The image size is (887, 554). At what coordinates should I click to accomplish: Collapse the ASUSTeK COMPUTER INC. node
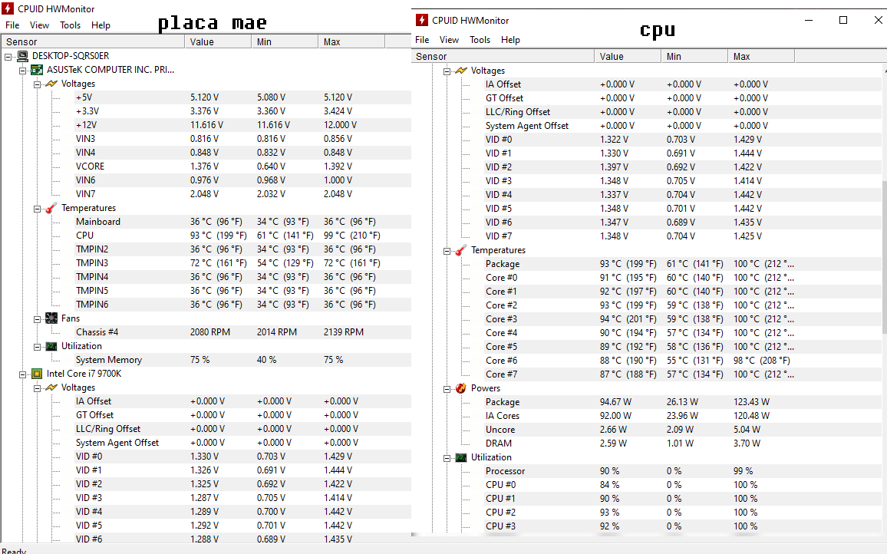(22, 70)
